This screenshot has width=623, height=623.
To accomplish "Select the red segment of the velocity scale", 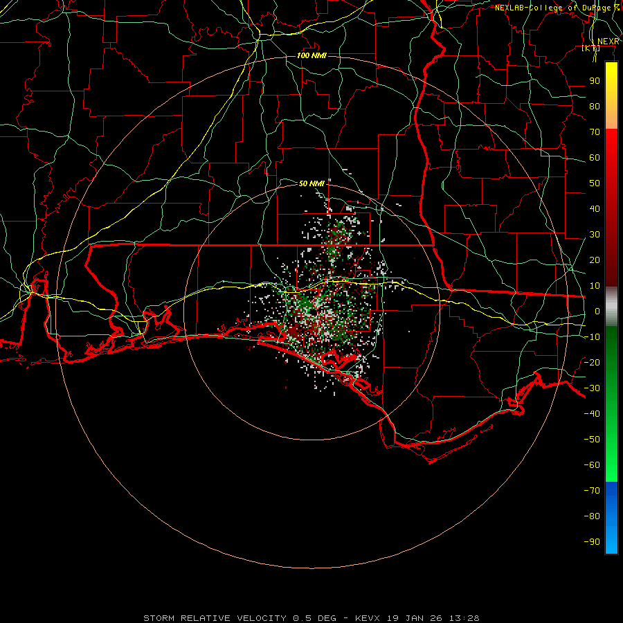I will (x=611, y=208).
